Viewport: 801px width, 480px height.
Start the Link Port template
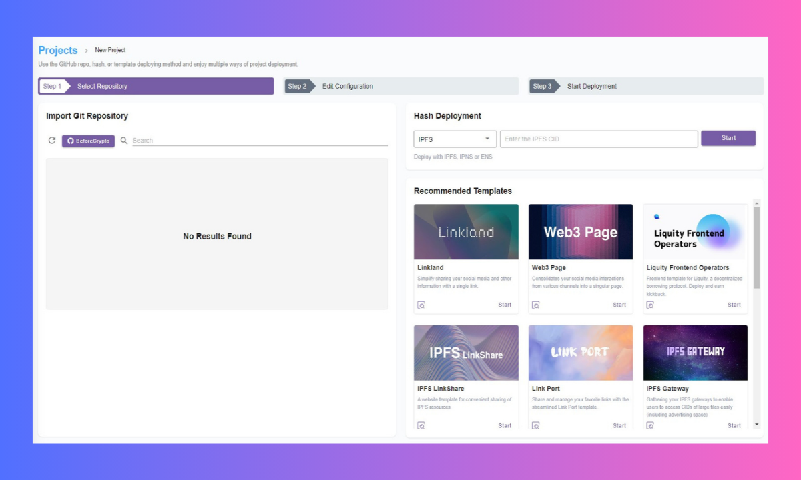click(x=619, y=425)
